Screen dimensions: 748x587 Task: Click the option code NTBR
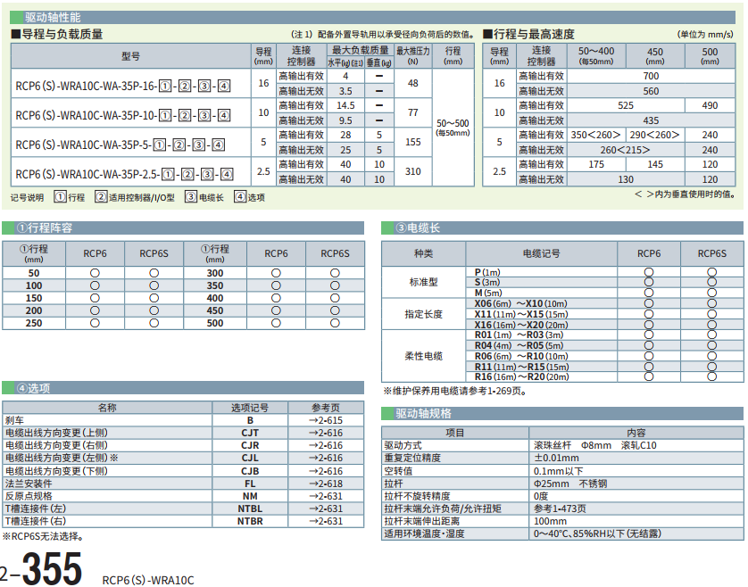(250, 521)
